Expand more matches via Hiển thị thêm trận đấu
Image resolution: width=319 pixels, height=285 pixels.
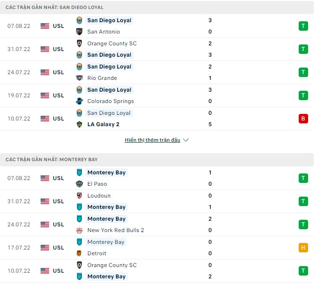153,140
